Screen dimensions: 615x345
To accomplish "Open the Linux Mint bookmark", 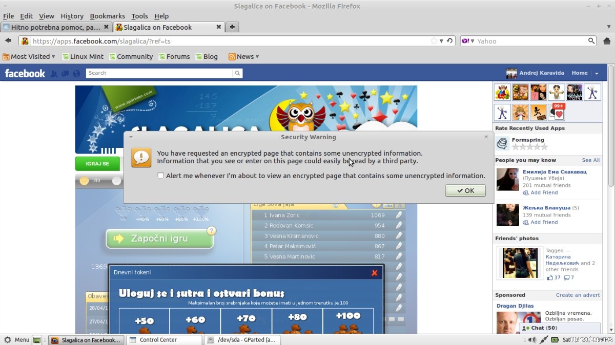I will point(83,56).
